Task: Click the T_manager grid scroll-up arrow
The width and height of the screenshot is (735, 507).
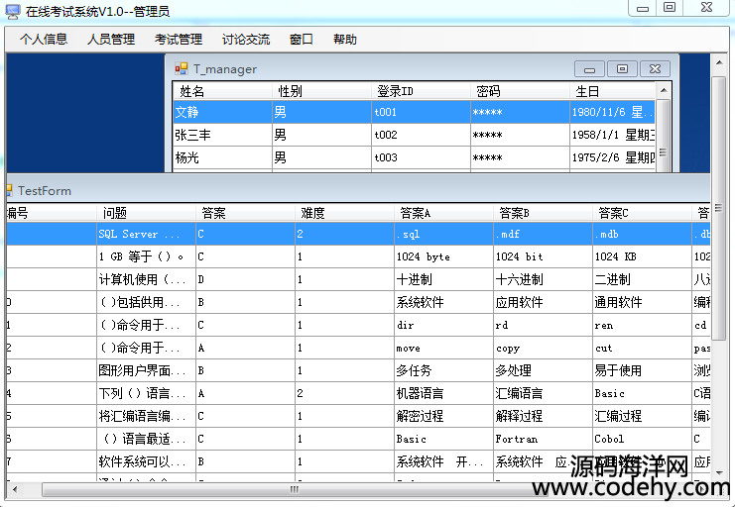Action: [x=663, y=90]
